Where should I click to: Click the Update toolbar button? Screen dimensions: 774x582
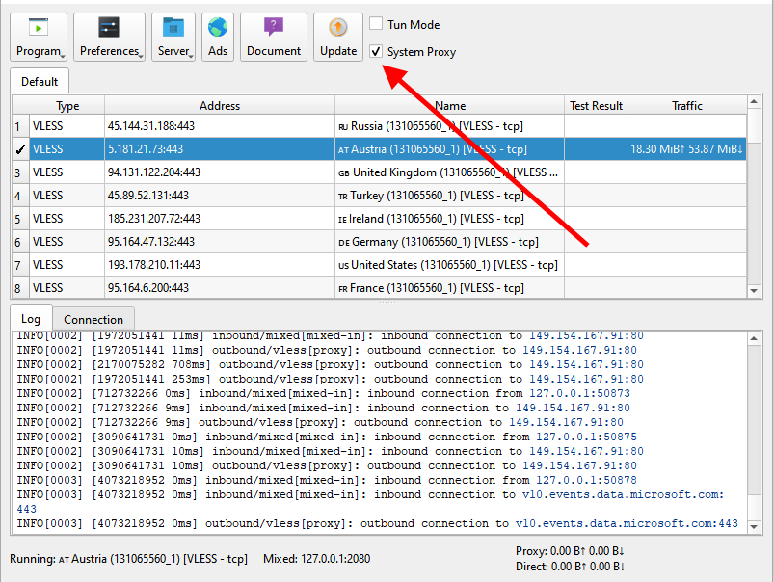338,37
